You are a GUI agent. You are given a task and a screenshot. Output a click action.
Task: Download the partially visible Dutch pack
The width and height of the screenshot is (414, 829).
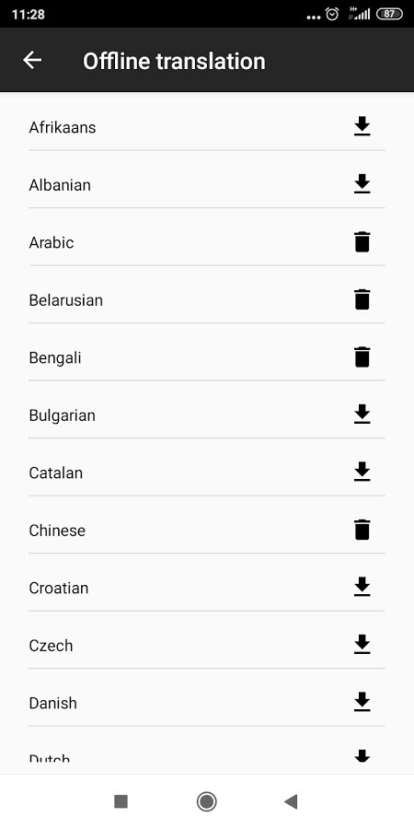pyautogui.click(x=362, y=755)
